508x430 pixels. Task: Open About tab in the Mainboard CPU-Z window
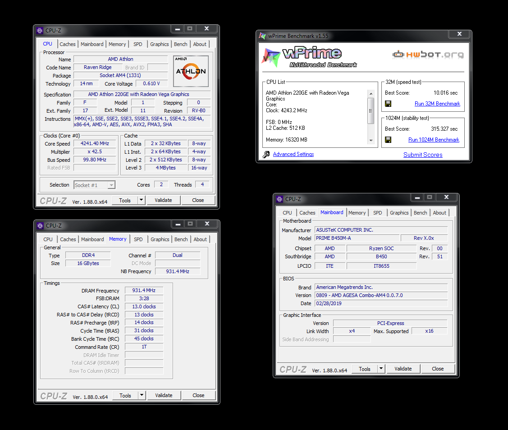tap(439, 213)
